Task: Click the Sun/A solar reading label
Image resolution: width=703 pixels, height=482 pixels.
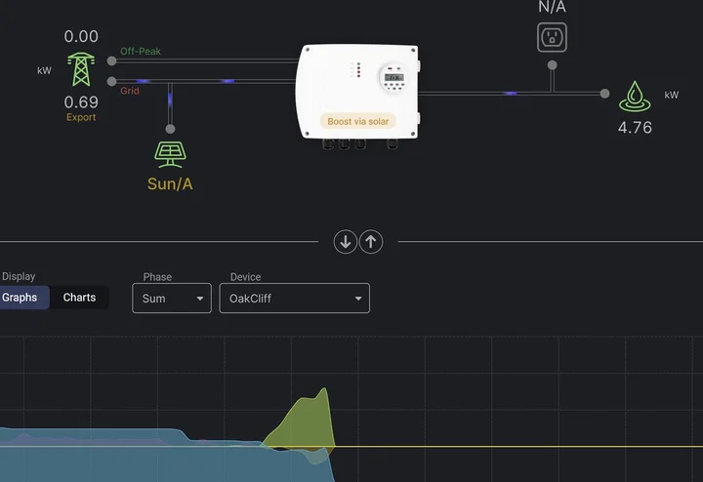Action: click(x=170, y=183)
